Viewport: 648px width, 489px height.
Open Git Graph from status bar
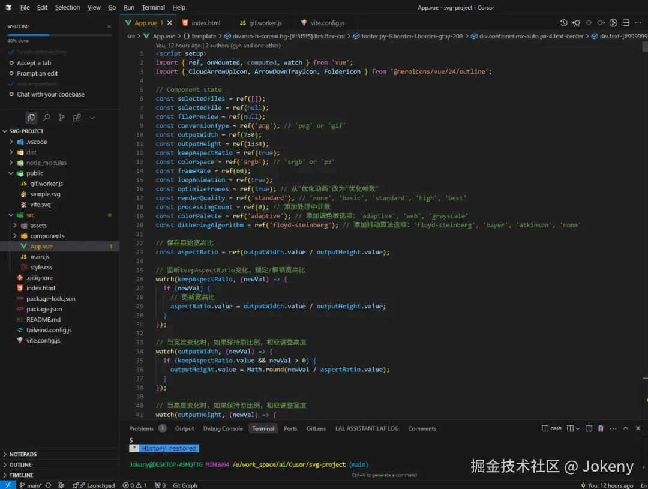coord(185,485)
